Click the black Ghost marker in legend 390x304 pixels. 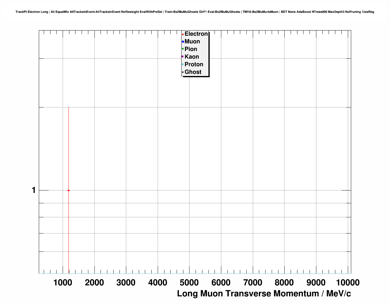(x=183, y=72)
